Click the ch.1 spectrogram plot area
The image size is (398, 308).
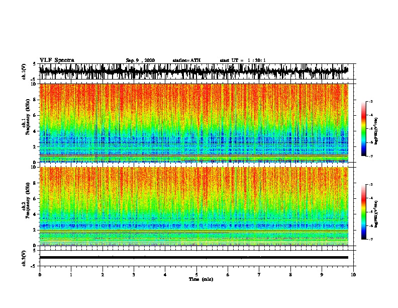pyautogui.click(x=193, y=123)
